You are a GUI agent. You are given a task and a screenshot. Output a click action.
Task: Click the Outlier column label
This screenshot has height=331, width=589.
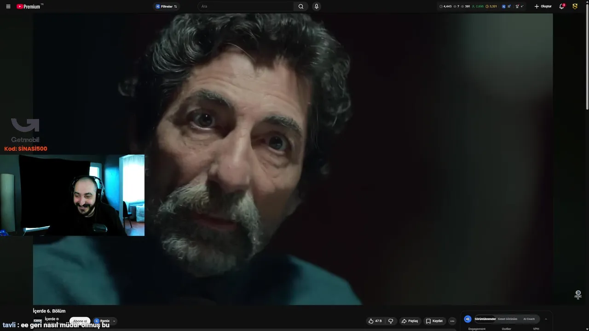coord(506,329)
